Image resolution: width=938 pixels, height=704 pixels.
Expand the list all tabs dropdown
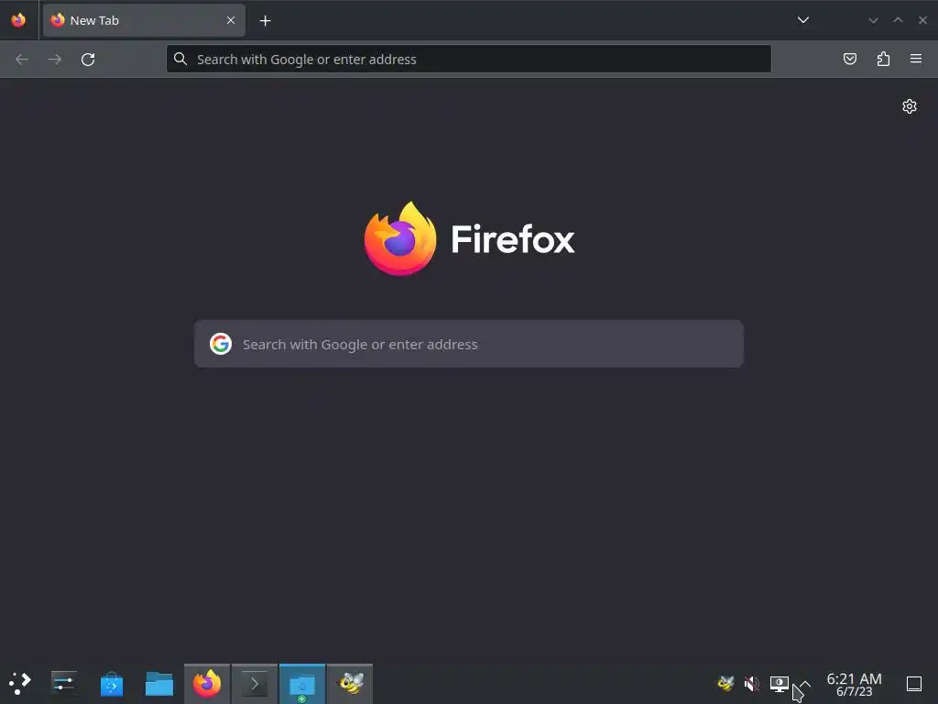(802, 20)
